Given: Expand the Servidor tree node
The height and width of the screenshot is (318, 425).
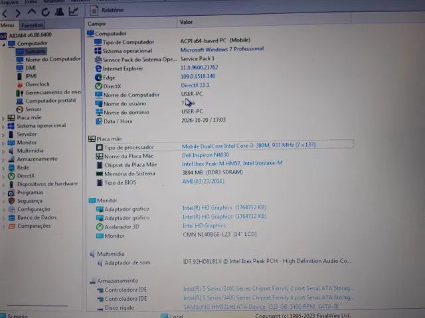Looking at the screenshot, I should point(3,135).
